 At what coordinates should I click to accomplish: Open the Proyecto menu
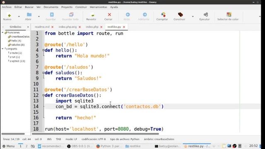(x=67, y=7)
